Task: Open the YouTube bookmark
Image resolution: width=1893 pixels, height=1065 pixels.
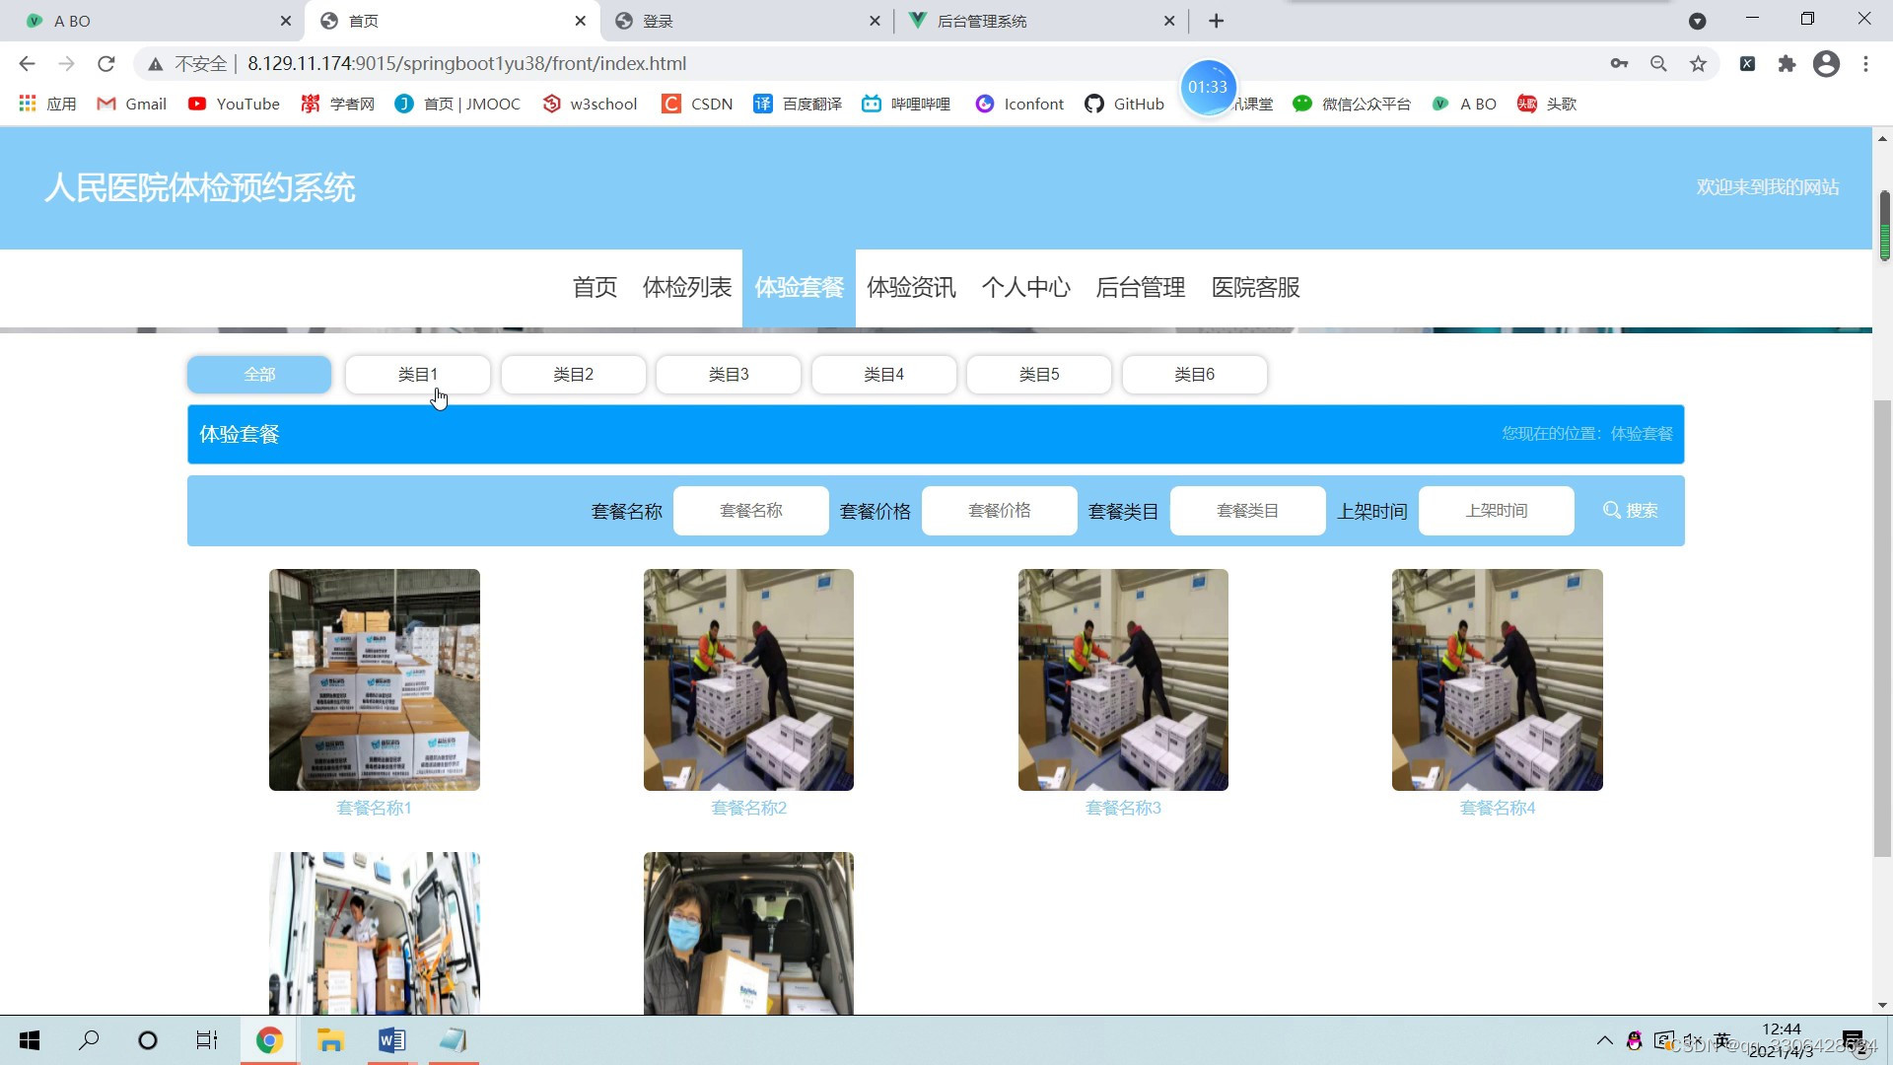Action: point(233,104)
